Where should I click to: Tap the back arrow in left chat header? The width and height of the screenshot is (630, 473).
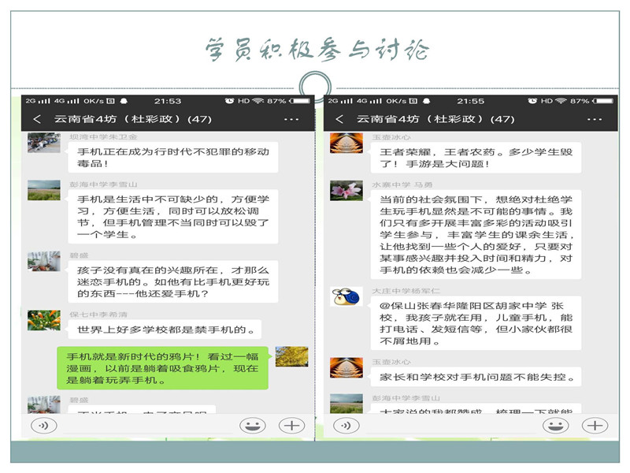click(x=37, y=119)
